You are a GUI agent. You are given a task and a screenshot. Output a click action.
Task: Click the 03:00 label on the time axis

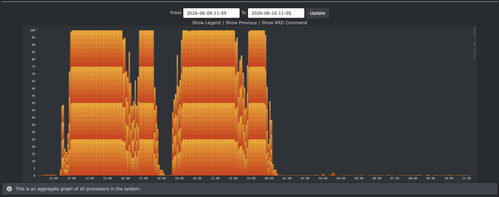[323, 178]
